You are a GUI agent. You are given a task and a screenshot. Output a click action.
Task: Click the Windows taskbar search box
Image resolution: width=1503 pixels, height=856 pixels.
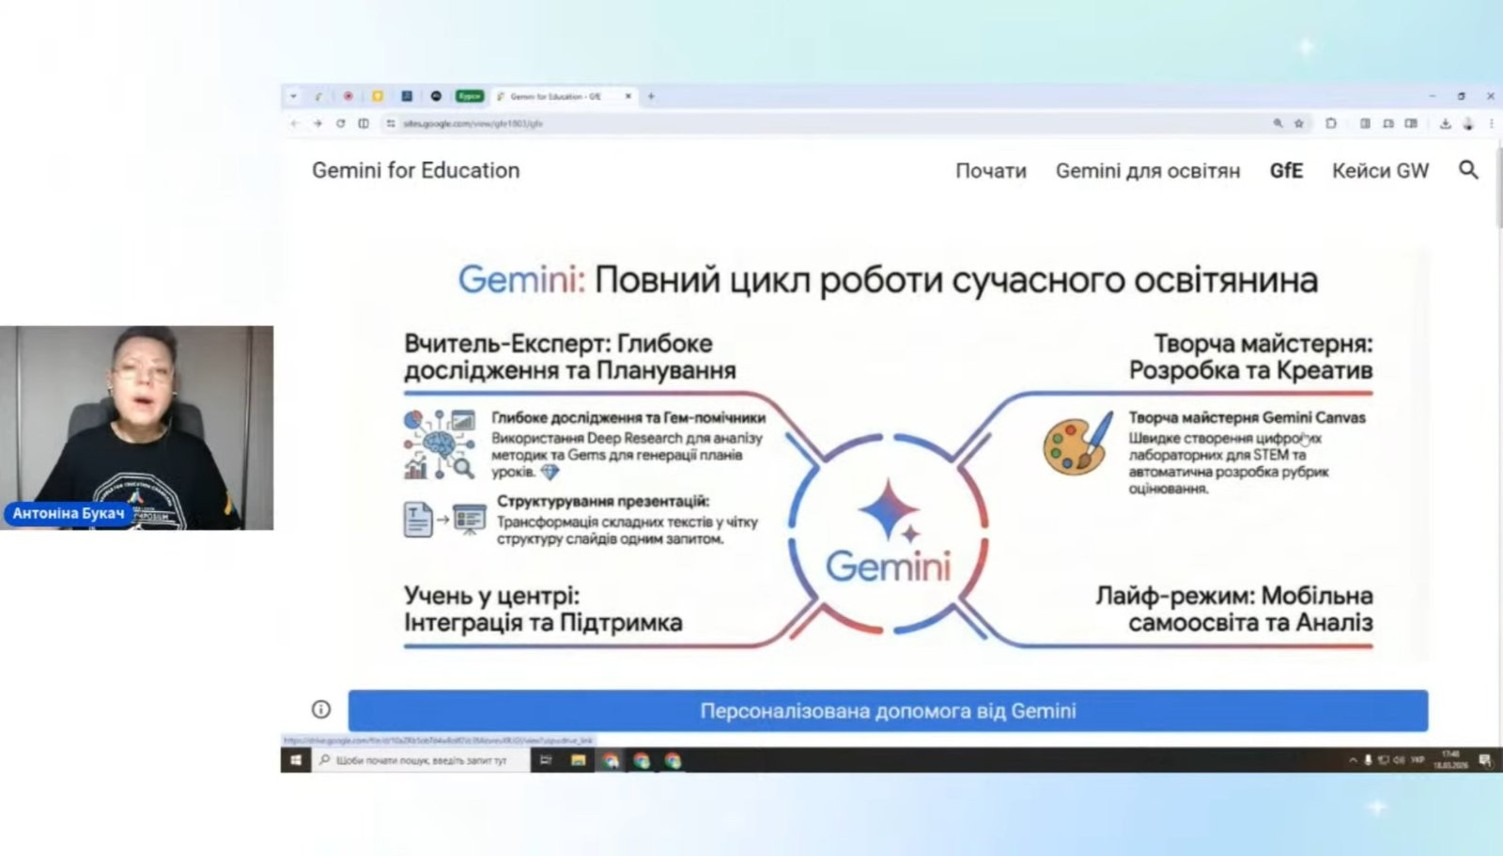pos(421,760)
